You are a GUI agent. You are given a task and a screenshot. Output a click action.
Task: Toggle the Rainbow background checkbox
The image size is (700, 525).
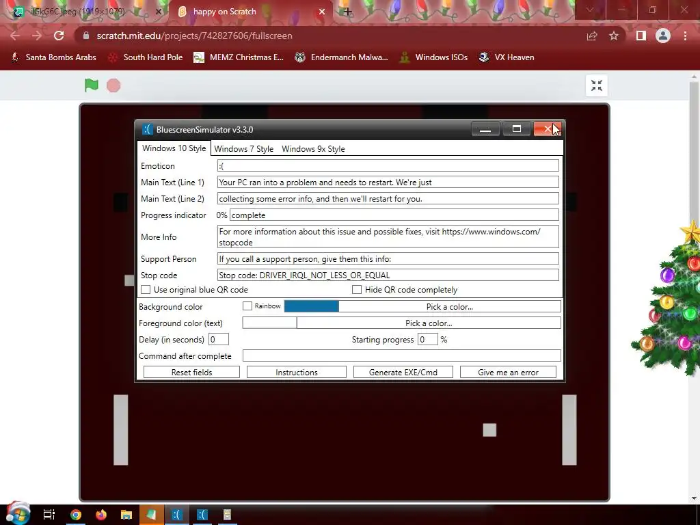tap(247, 306)
